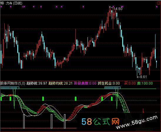Click the first white hollow bottom-signal bar

click(x=24, y=121)
